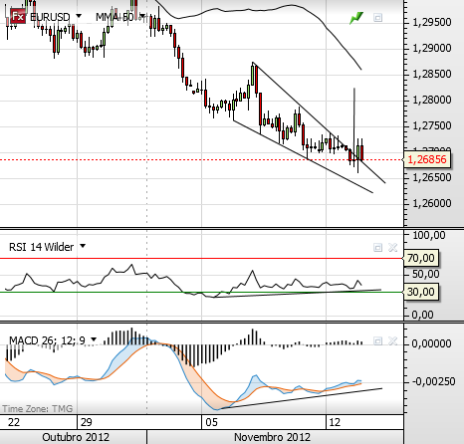Screen dimensions: 464x444
Task: Click the 1,26000 price axis label
Action: point(432,203)
